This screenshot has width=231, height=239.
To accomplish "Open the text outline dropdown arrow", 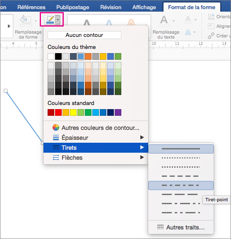I will [195, 20].
